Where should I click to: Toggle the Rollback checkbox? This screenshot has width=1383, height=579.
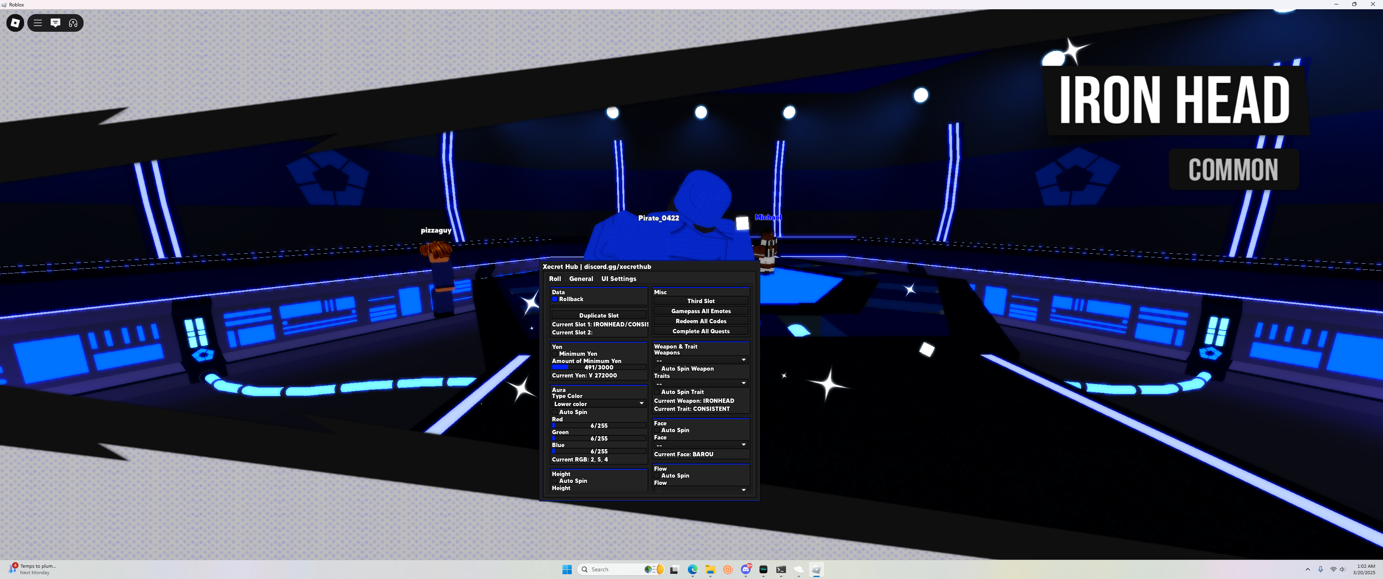click(x=554, y=299)
